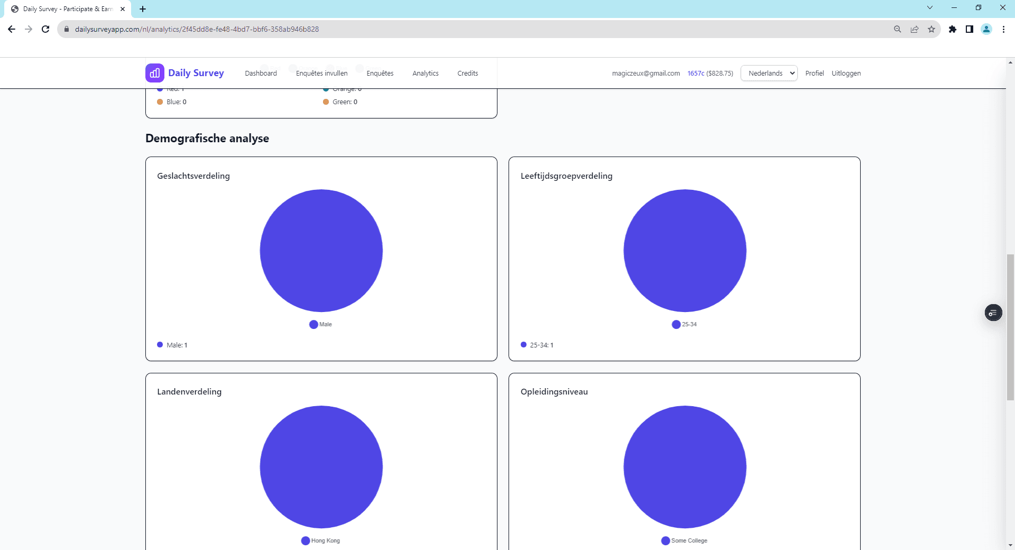Open the floating dark widget on right edge
Image resolution: width=1015 pixels, height=550 pixels.
click(993, 313)
